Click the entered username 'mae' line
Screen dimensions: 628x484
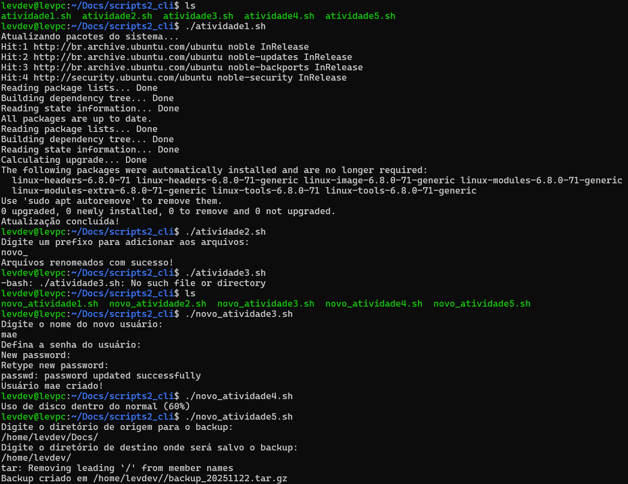coord(9,335)
